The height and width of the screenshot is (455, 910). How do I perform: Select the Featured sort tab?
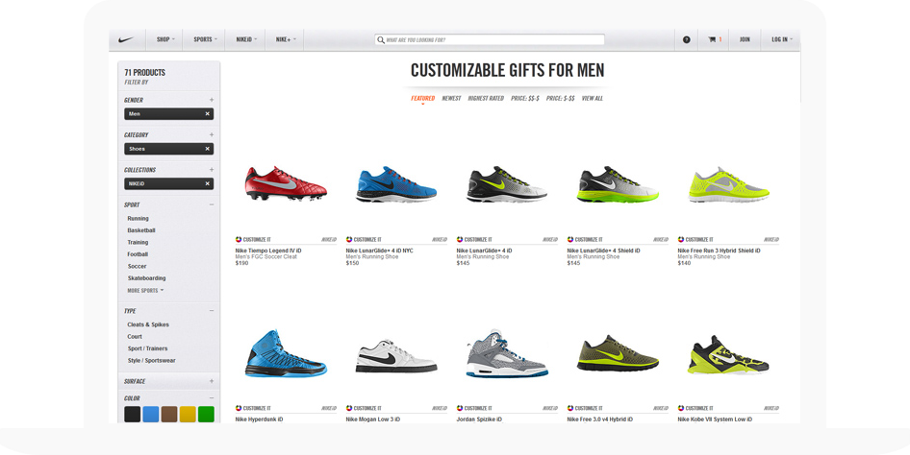click(422, 99)
